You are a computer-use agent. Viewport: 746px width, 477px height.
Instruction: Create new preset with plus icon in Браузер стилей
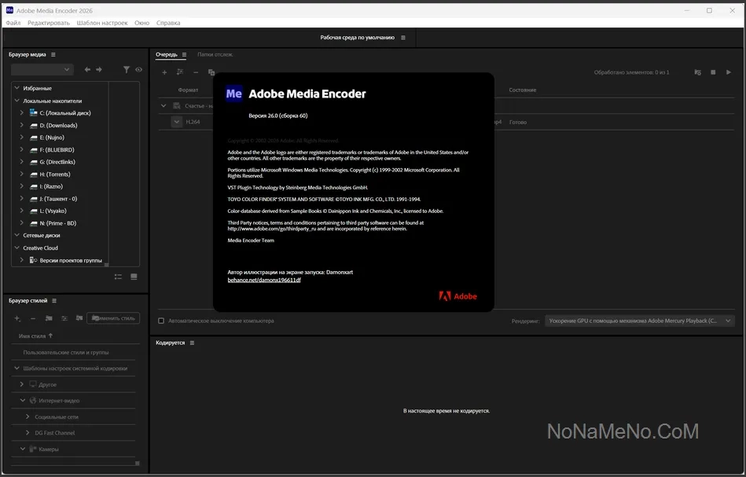coord(17,318)
